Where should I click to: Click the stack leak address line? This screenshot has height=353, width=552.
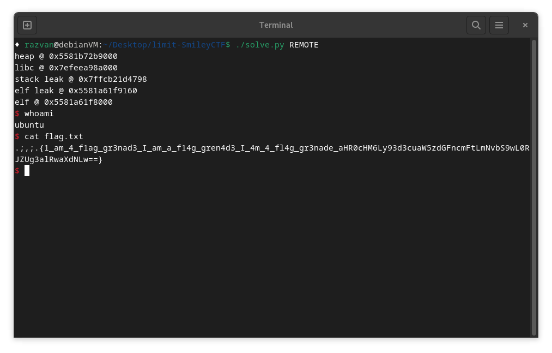coord(81,79)
